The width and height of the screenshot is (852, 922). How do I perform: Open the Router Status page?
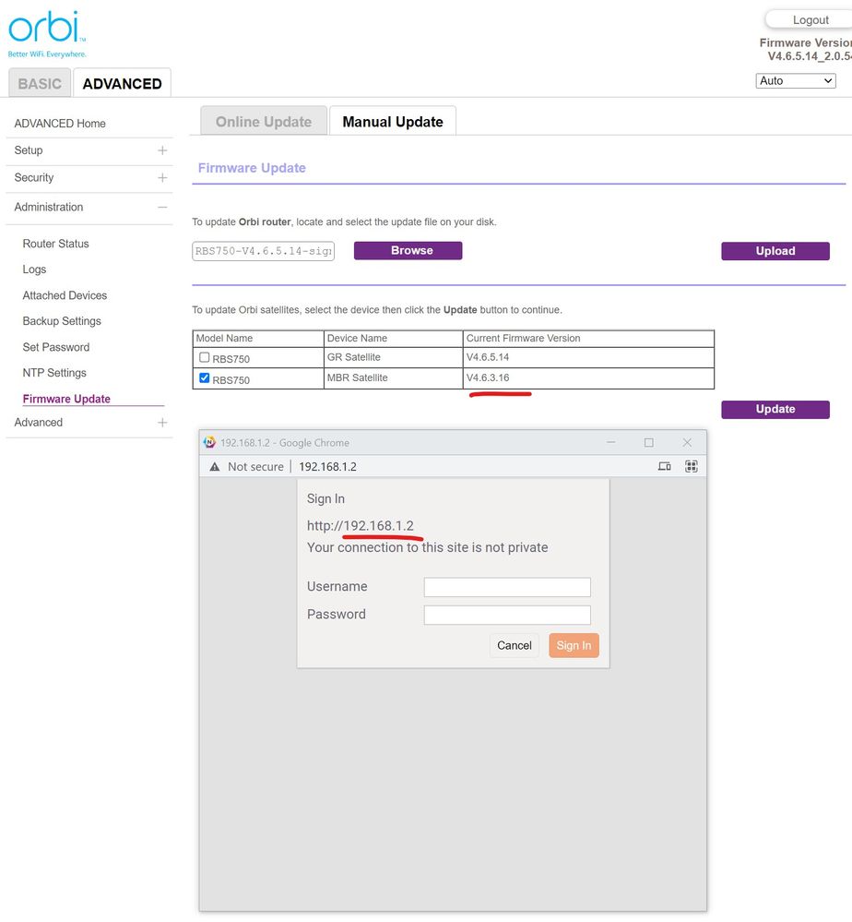pyautogui.click(x=53, y=243)
